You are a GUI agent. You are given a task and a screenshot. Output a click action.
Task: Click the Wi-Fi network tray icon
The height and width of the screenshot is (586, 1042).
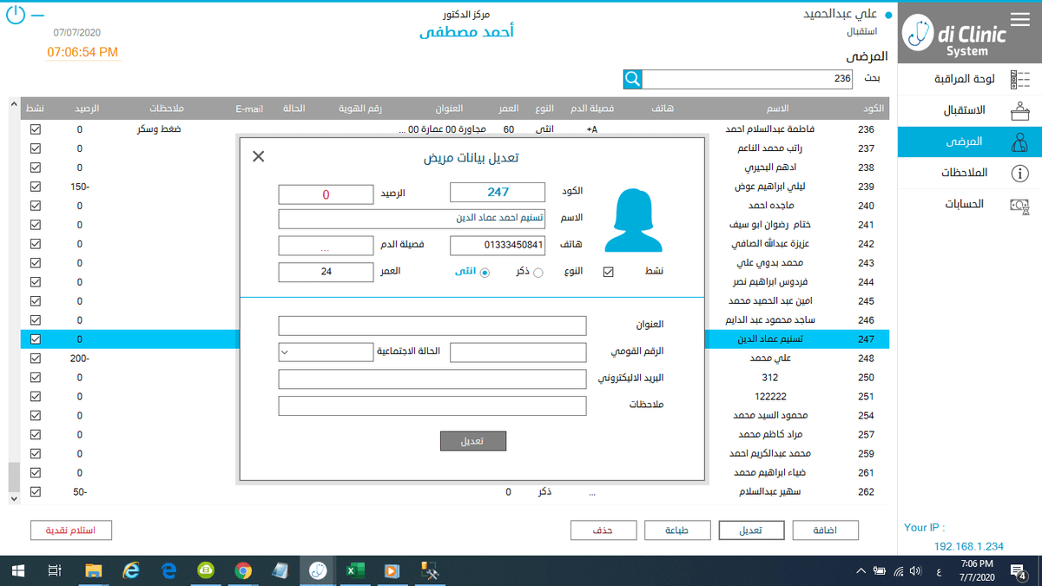(899, 570)
